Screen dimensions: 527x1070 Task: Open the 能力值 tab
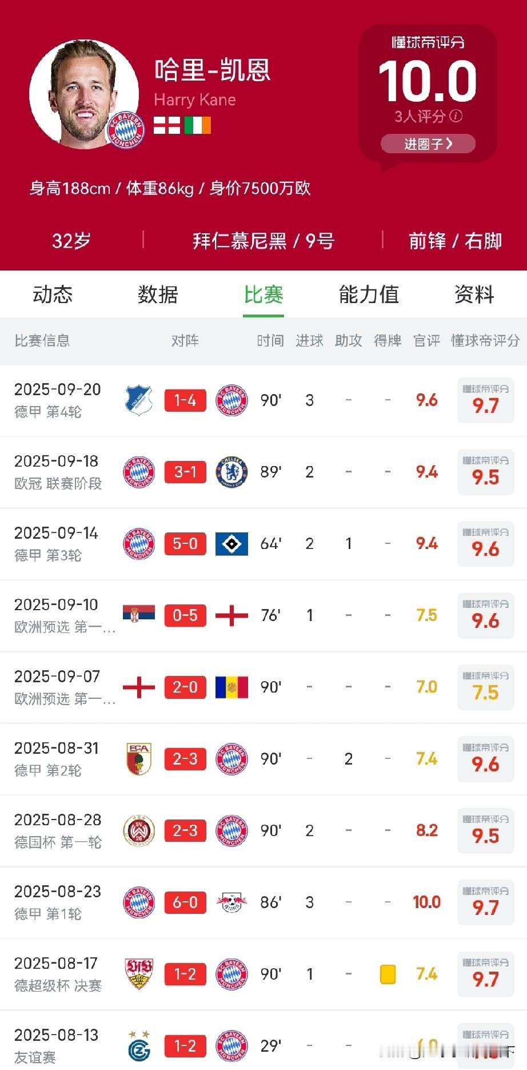(x=369, y=295)
